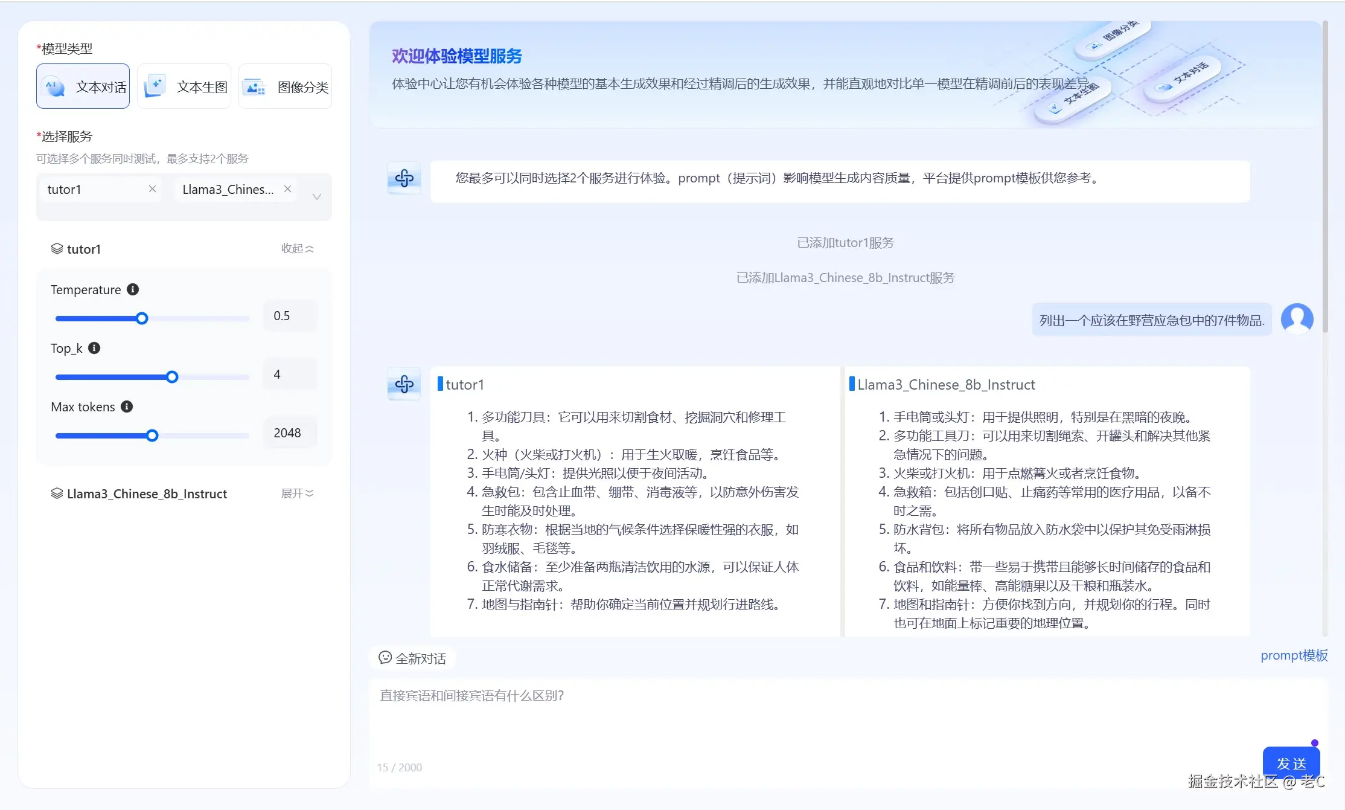Click the Temperature slider handle
Viewport: 1345px width, 810px height.
(142, 318)
